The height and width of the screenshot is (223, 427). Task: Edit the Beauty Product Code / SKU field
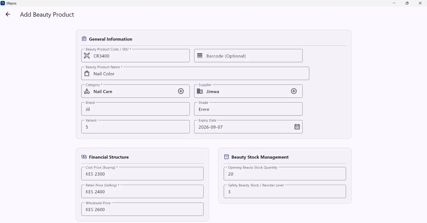click(135, 56)
